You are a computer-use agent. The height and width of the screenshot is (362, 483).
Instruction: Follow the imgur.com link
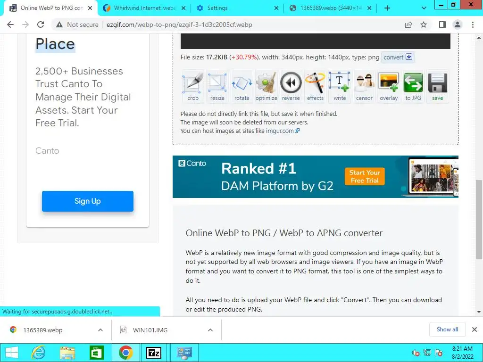tap(283, 131)
